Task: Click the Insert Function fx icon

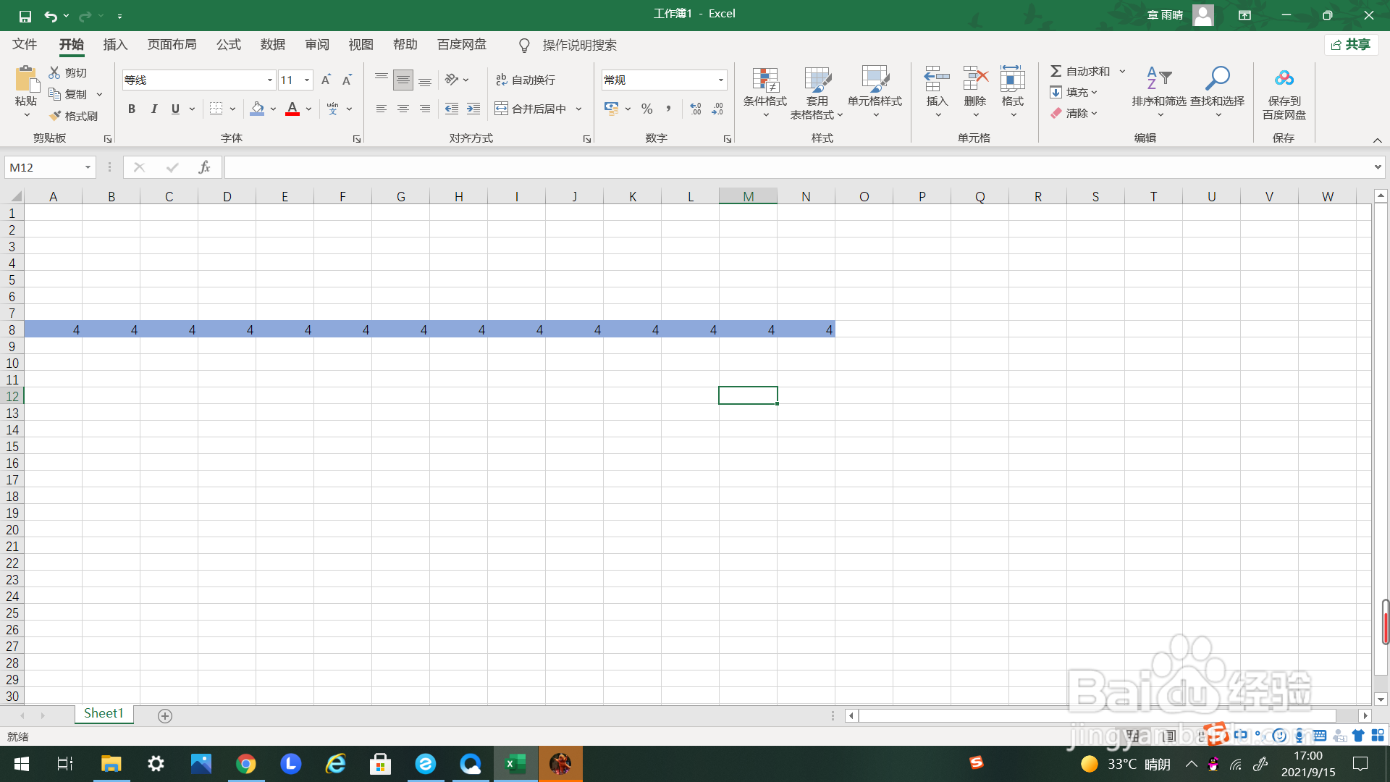Action: [x=204, y=167]
